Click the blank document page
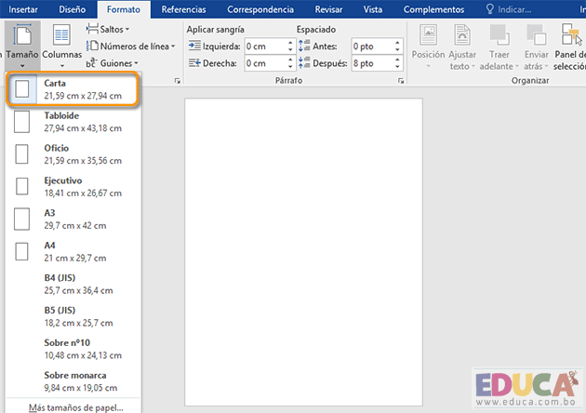 pyautogui.click(x=303, y=252)
